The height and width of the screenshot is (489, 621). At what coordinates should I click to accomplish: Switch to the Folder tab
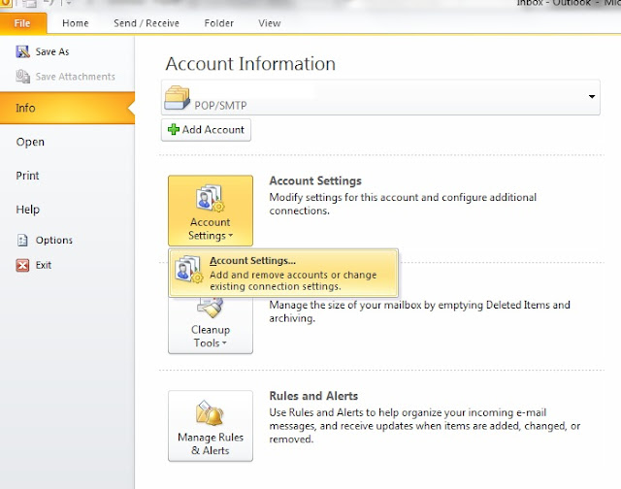218,23
